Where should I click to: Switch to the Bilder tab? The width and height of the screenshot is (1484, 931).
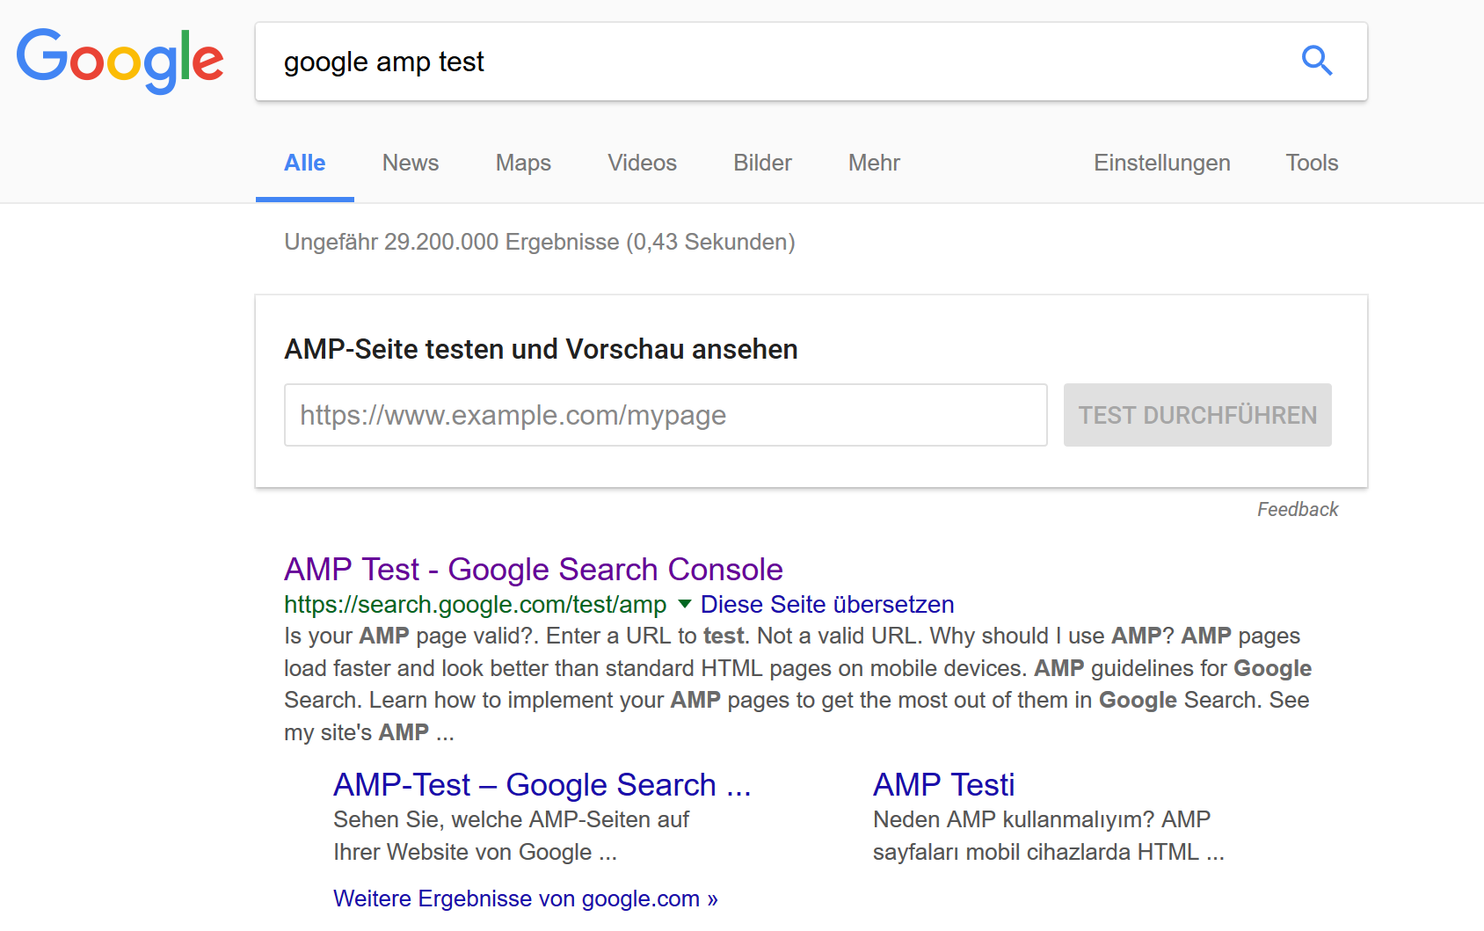tap(761, 163)
